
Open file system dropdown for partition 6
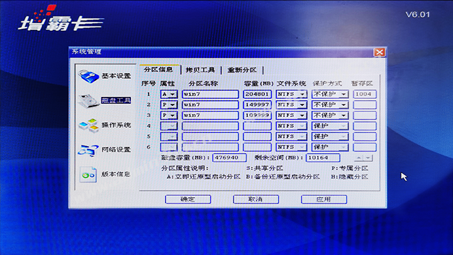(302, 147)
